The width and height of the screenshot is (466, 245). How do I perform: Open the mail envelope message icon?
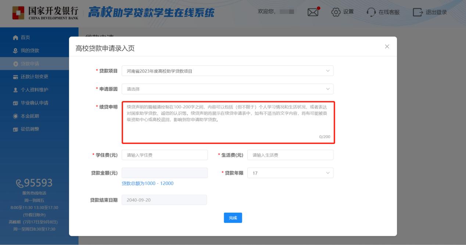[313, 12]
